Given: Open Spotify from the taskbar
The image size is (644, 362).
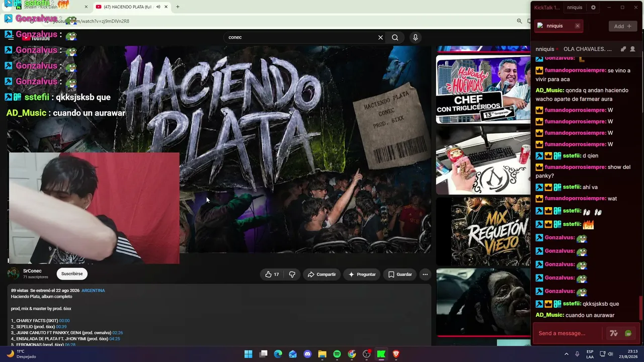Looking at the screenshot, I should [337, 354].
